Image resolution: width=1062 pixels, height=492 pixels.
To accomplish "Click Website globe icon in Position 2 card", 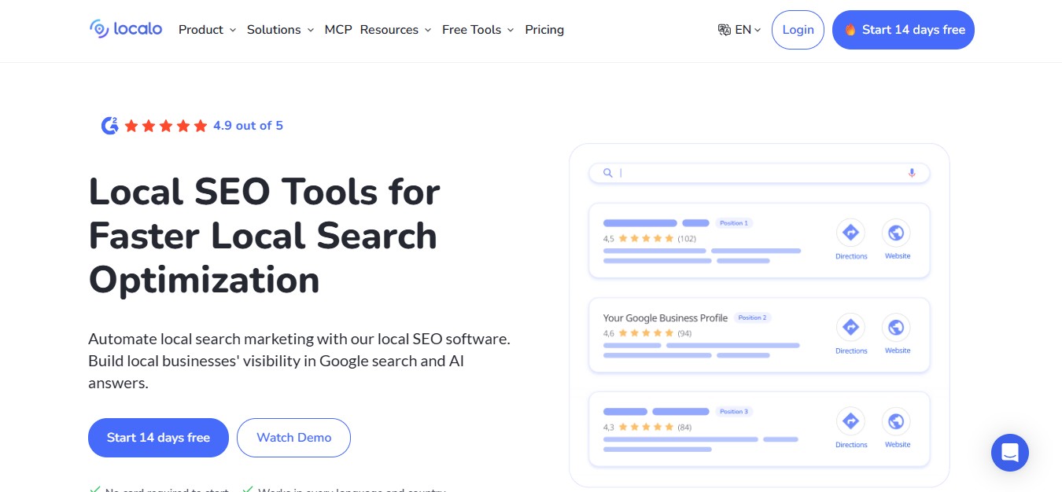I will pyautogui.click(x=896, y=327).
